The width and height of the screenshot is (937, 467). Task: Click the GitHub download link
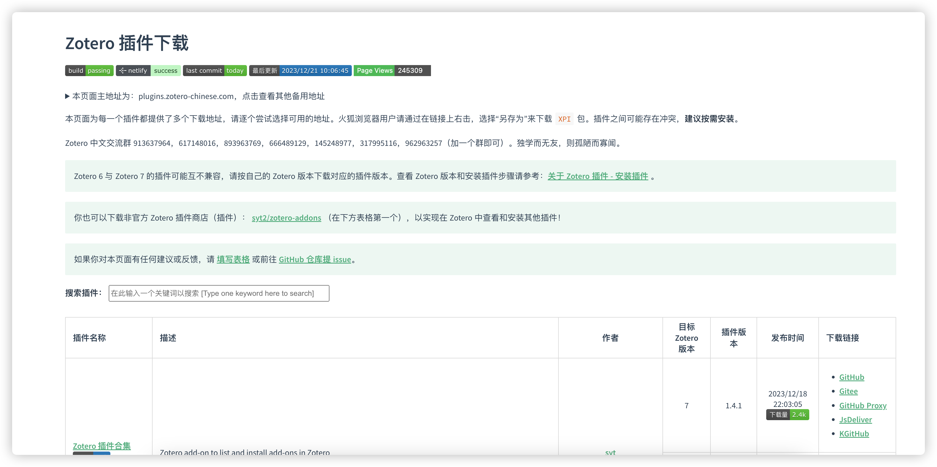tap(851, 377)
